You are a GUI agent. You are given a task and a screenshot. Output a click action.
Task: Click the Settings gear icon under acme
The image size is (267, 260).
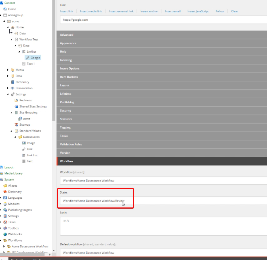(x=13, y=94)
